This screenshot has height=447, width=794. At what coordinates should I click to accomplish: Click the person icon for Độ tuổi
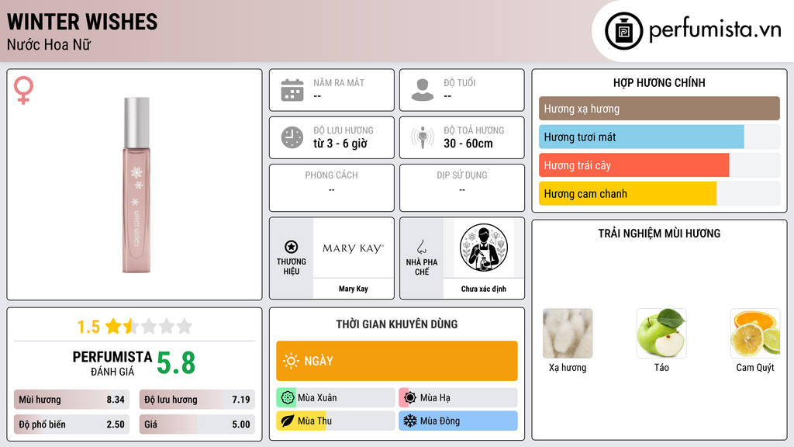pos(423,90)
